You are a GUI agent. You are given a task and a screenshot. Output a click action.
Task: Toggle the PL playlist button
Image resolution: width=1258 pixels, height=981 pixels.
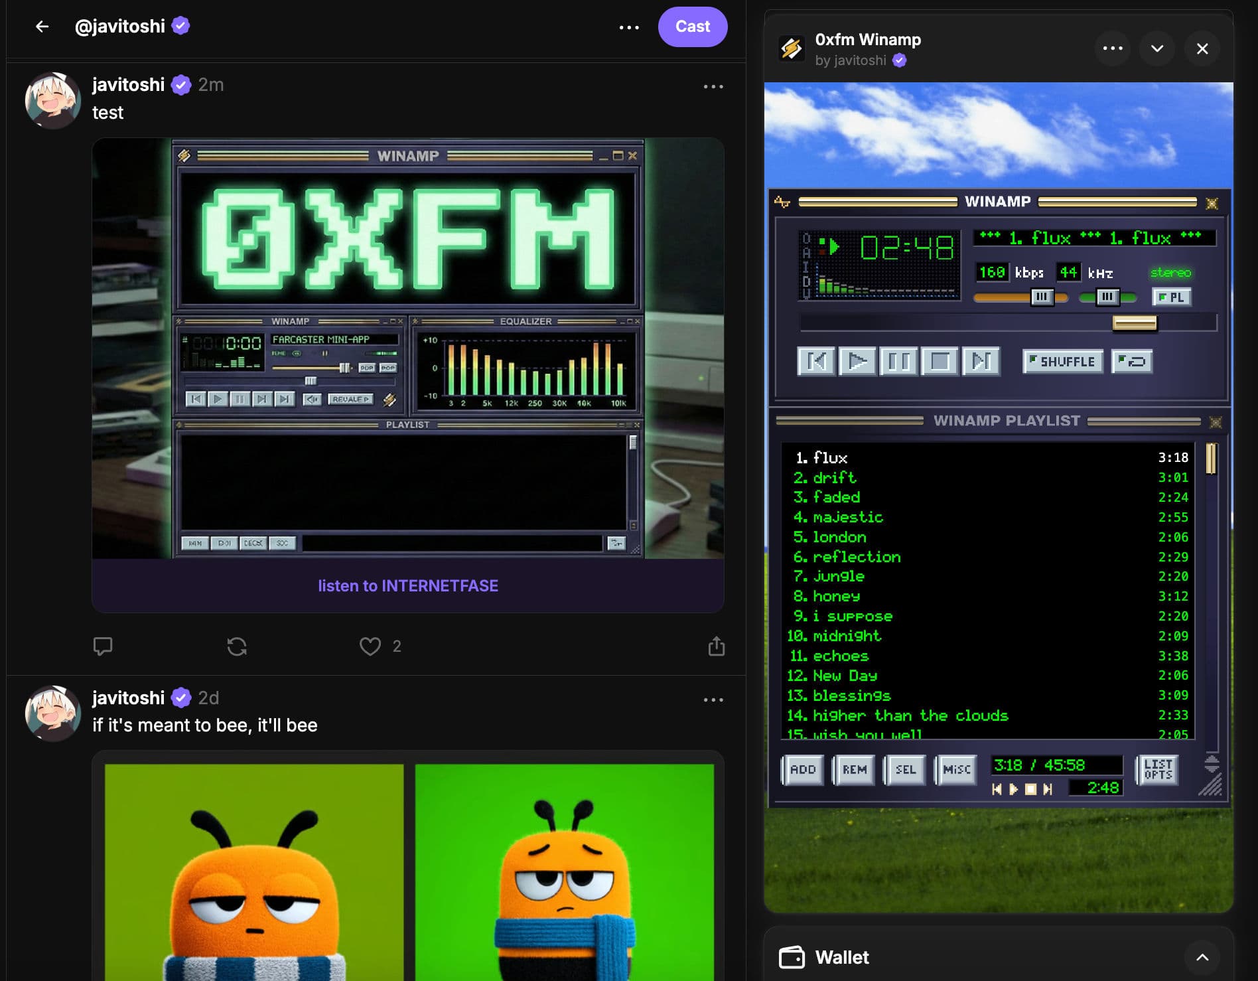point(1172,297)
